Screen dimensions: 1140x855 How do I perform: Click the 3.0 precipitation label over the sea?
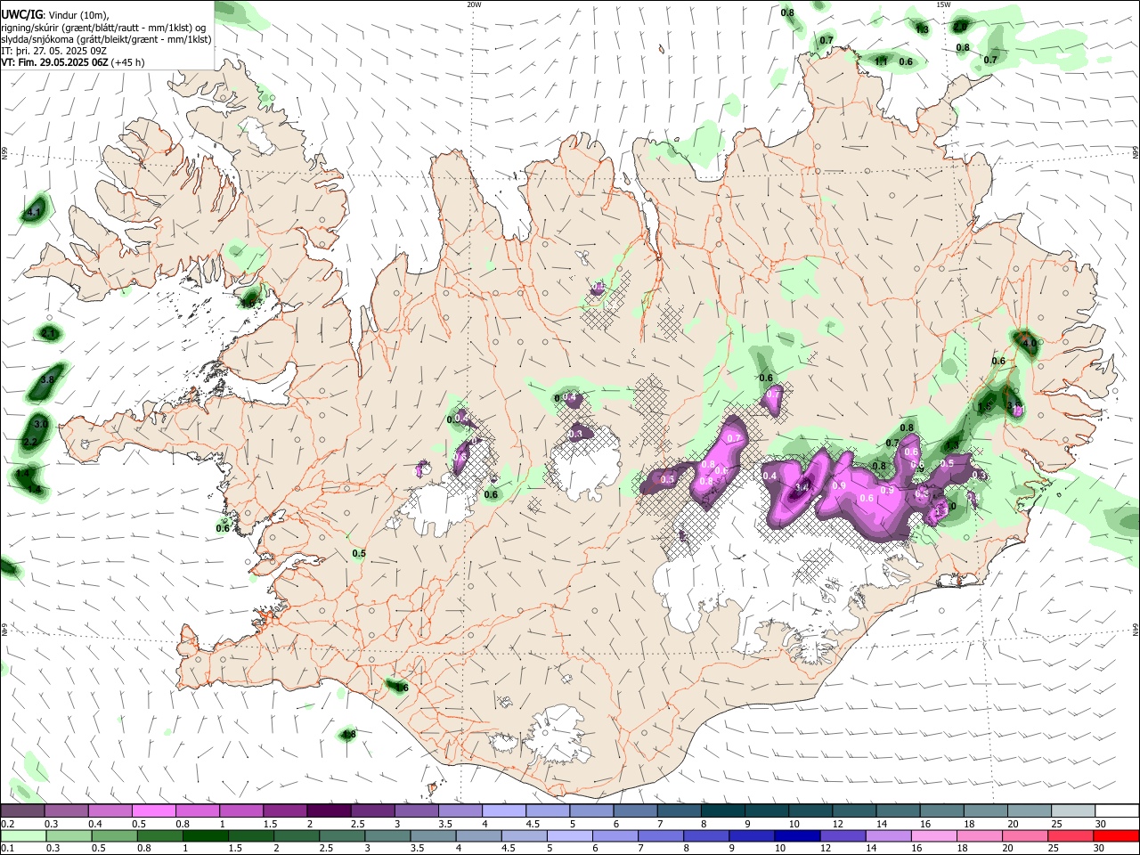click(41, 424)
